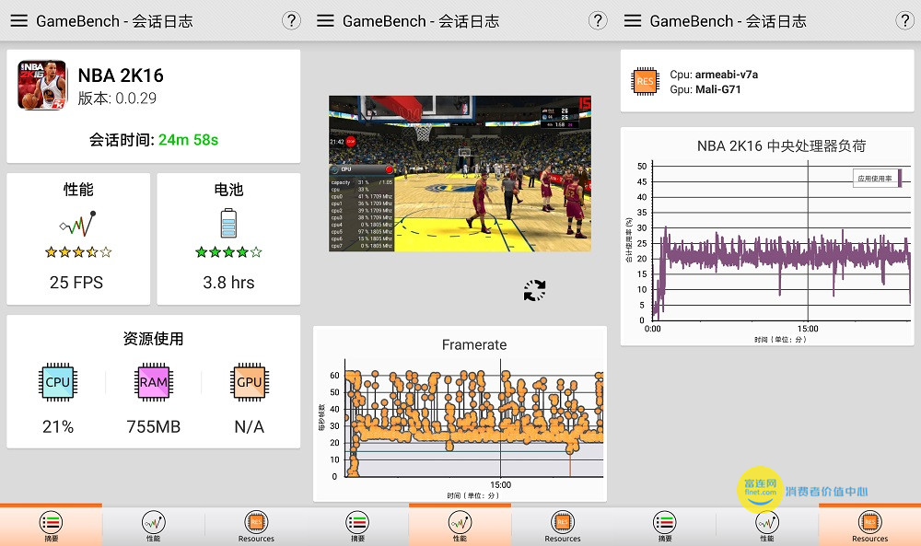Click the 应用使用率 legend color swatch

900,178
